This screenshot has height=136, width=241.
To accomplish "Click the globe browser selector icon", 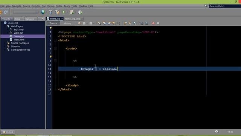I will coord(43,12).
